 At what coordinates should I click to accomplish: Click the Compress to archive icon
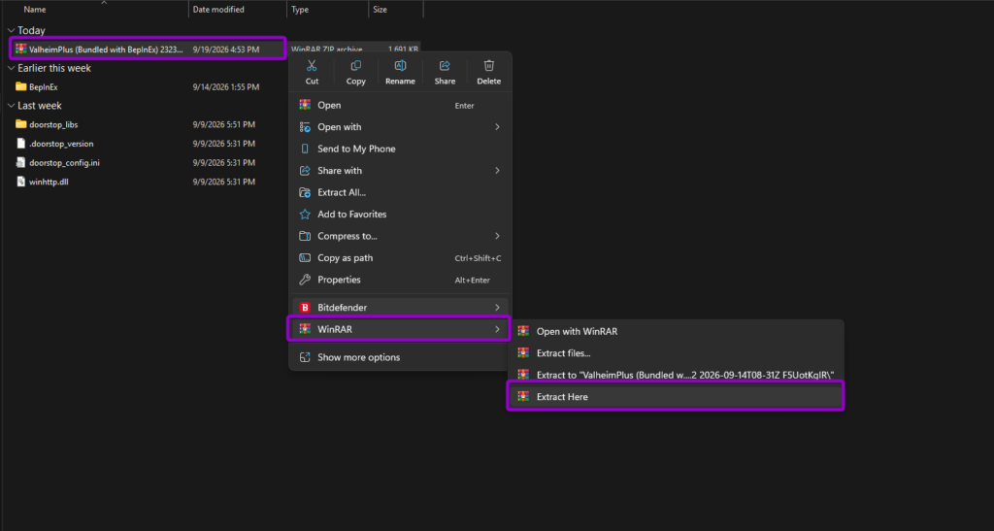pos(305,236)
